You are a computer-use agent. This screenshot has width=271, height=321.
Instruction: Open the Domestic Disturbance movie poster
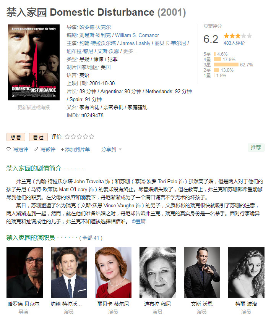(x=34, y=63)
